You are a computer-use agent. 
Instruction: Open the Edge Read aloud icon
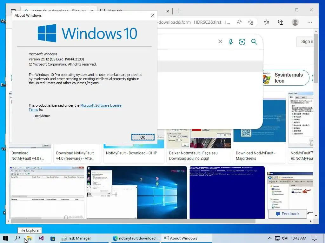pos(239,22)
